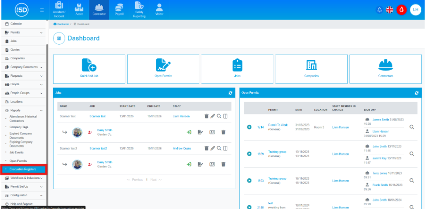Open the Safety Reporting module tab

coord(139,10)
